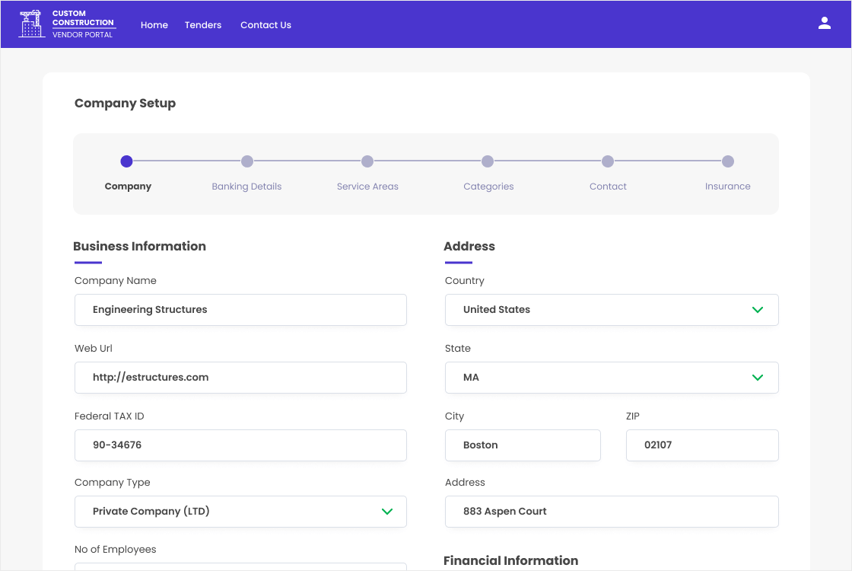Select the City field containing Boston
This screenshot has height=571, width=852.
point(523,445)
